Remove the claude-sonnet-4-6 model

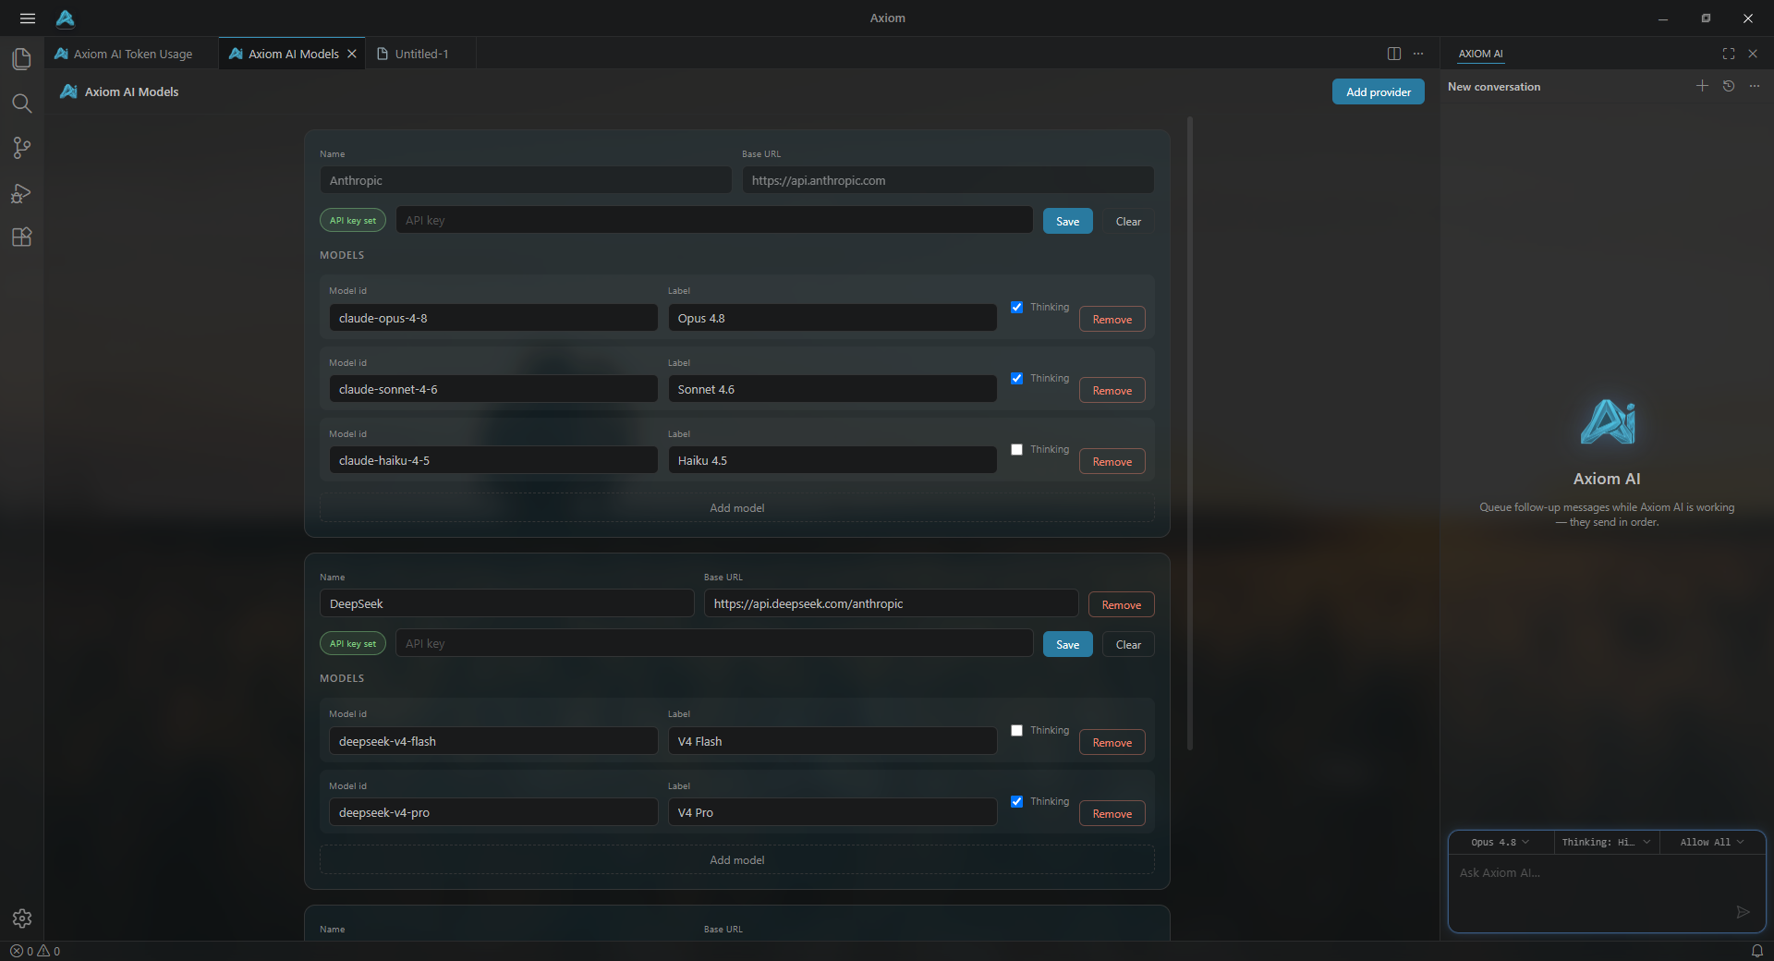point(1112,390)
